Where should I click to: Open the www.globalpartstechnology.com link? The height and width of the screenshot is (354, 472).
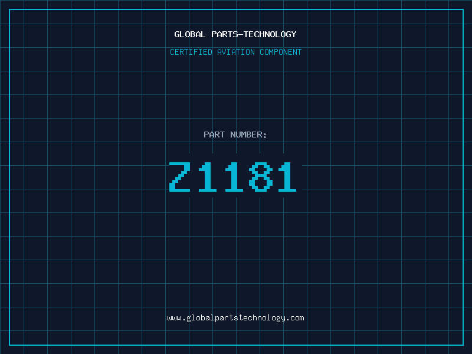click(235, 318)
